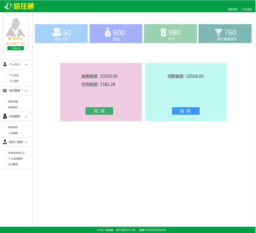Collapse the 讲师管理 section chevron
The height and width of the screenshot is (233, 256).
[x=26, y=117]
